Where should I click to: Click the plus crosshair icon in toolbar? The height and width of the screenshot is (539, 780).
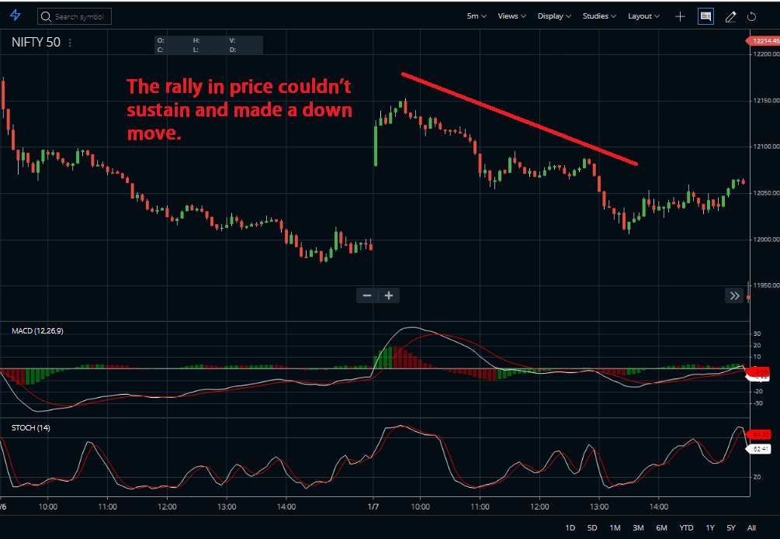pyautogui.click(x=680, y=16)
